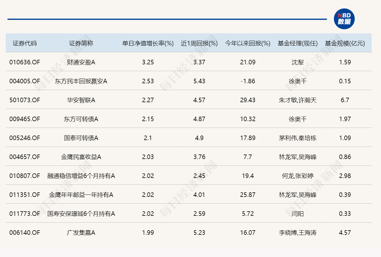Click fund manager 朱才敏,许瀚天
The width and height of the screenshot is (381, 257).
coord(298,100)
